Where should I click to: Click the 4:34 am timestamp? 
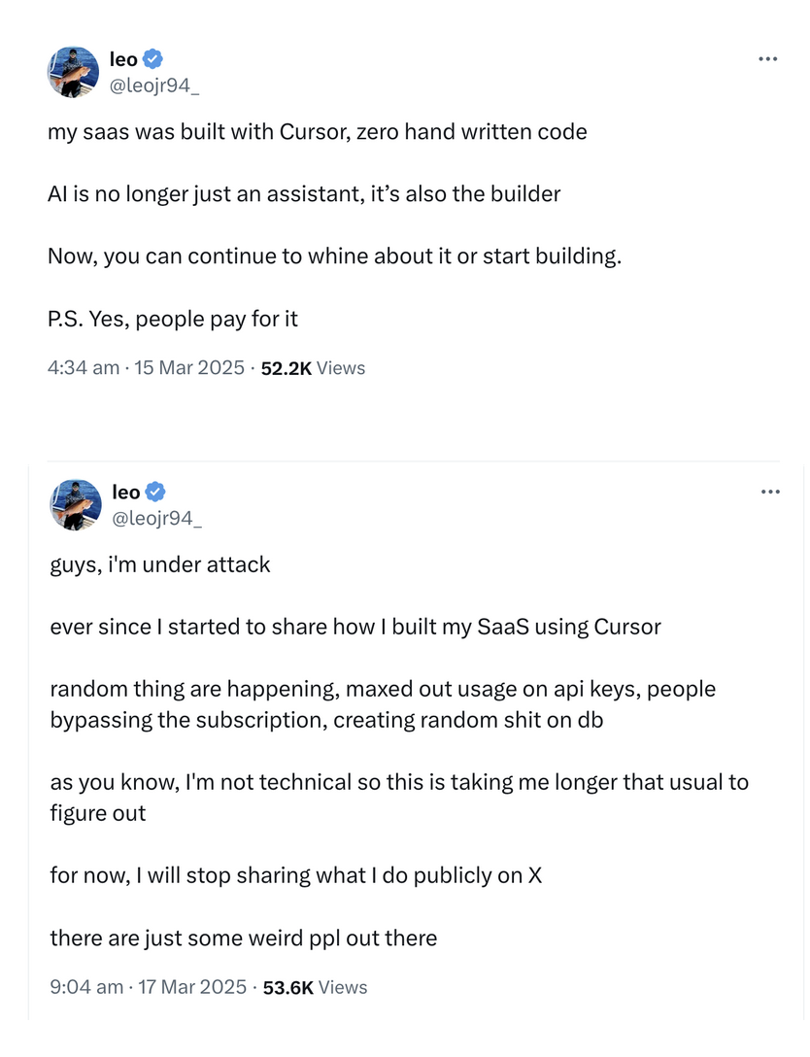[84, 367]
